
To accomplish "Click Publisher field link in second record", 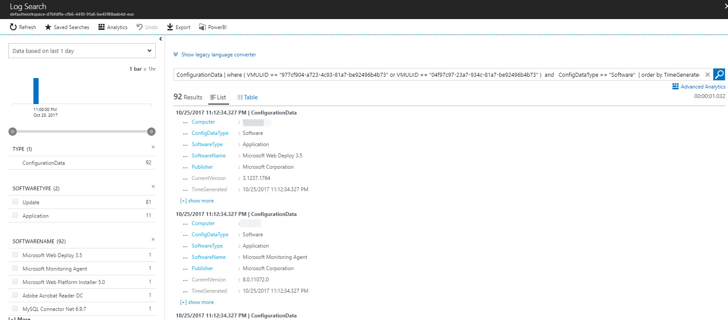I will click(x=202, y=268).
